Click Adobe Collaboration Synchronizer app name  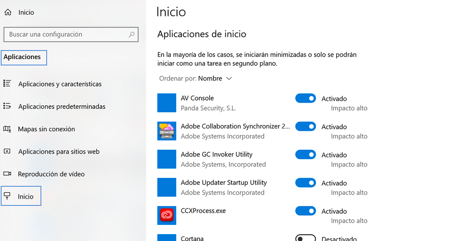coord(235,126)
